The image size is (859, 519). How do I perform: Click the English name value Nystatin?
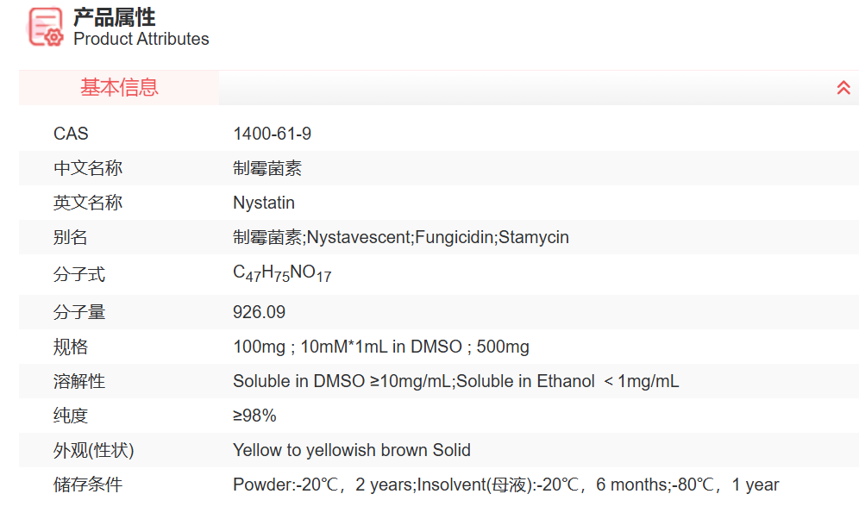tap(264, 203)
